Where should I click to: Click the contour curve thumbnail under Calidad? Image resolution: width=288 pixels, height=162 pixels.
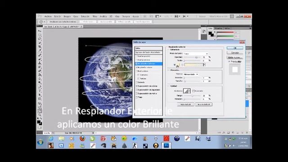(x=186, y=91)
